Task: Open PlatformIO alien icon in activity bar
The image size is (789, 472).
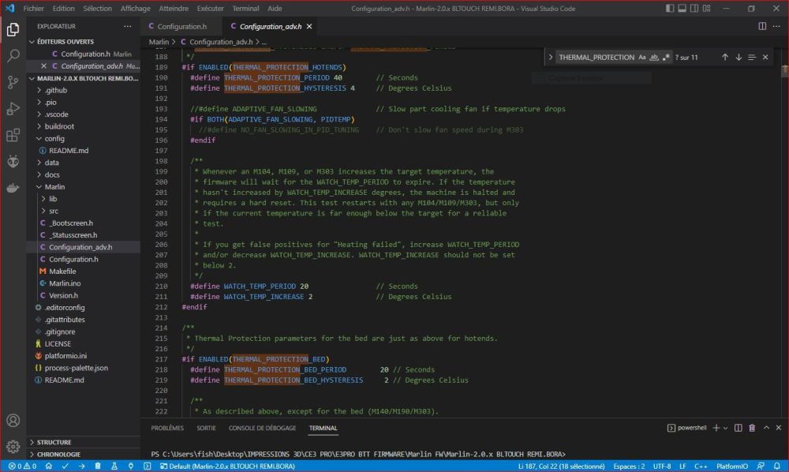Action: [13, 161]
